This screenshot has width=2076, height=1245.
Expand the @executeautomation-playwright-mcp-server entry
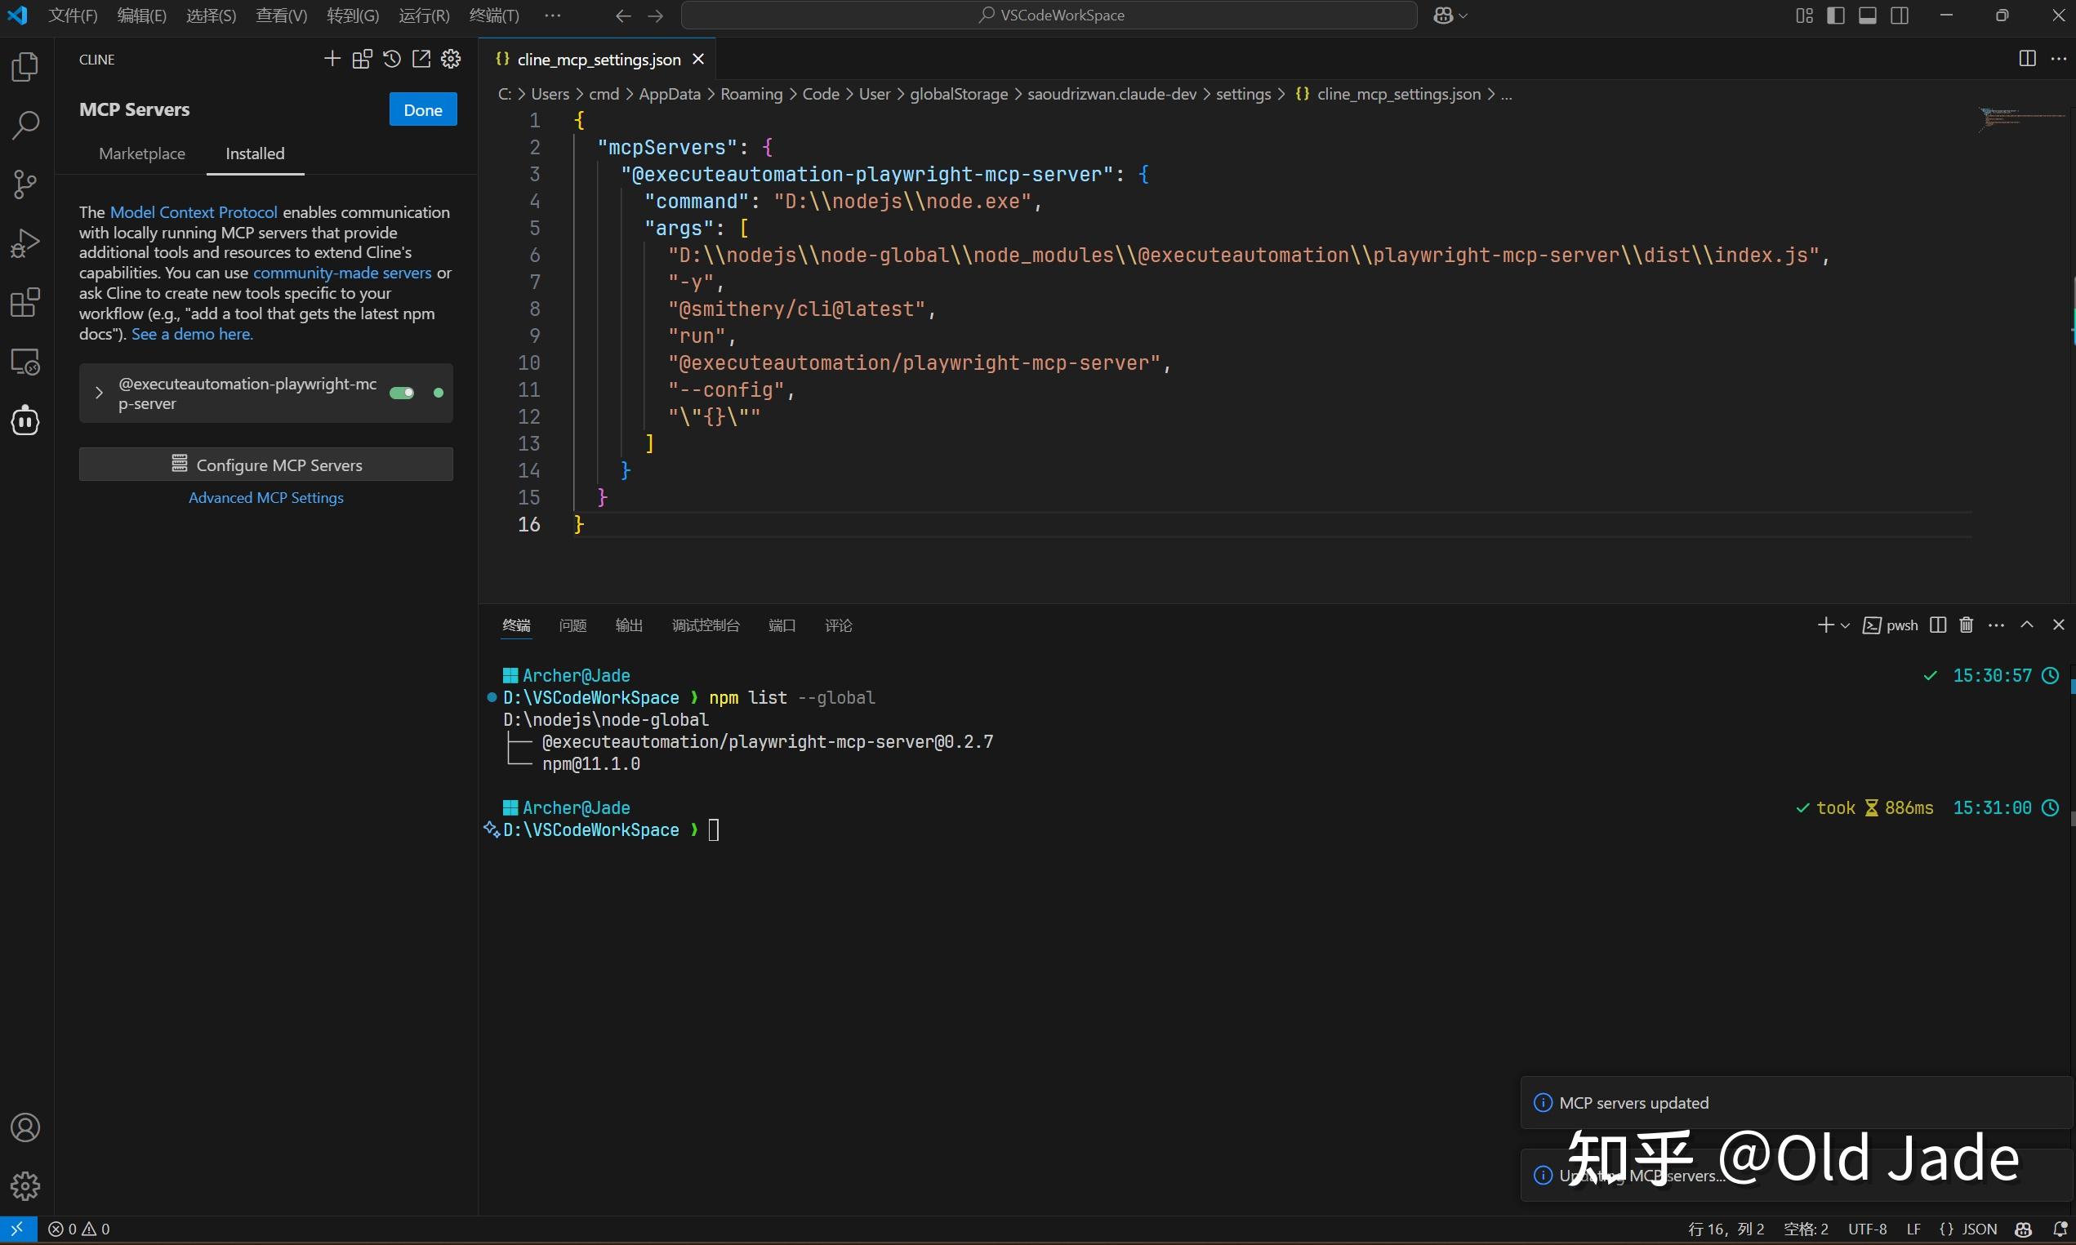pos(98,392)
